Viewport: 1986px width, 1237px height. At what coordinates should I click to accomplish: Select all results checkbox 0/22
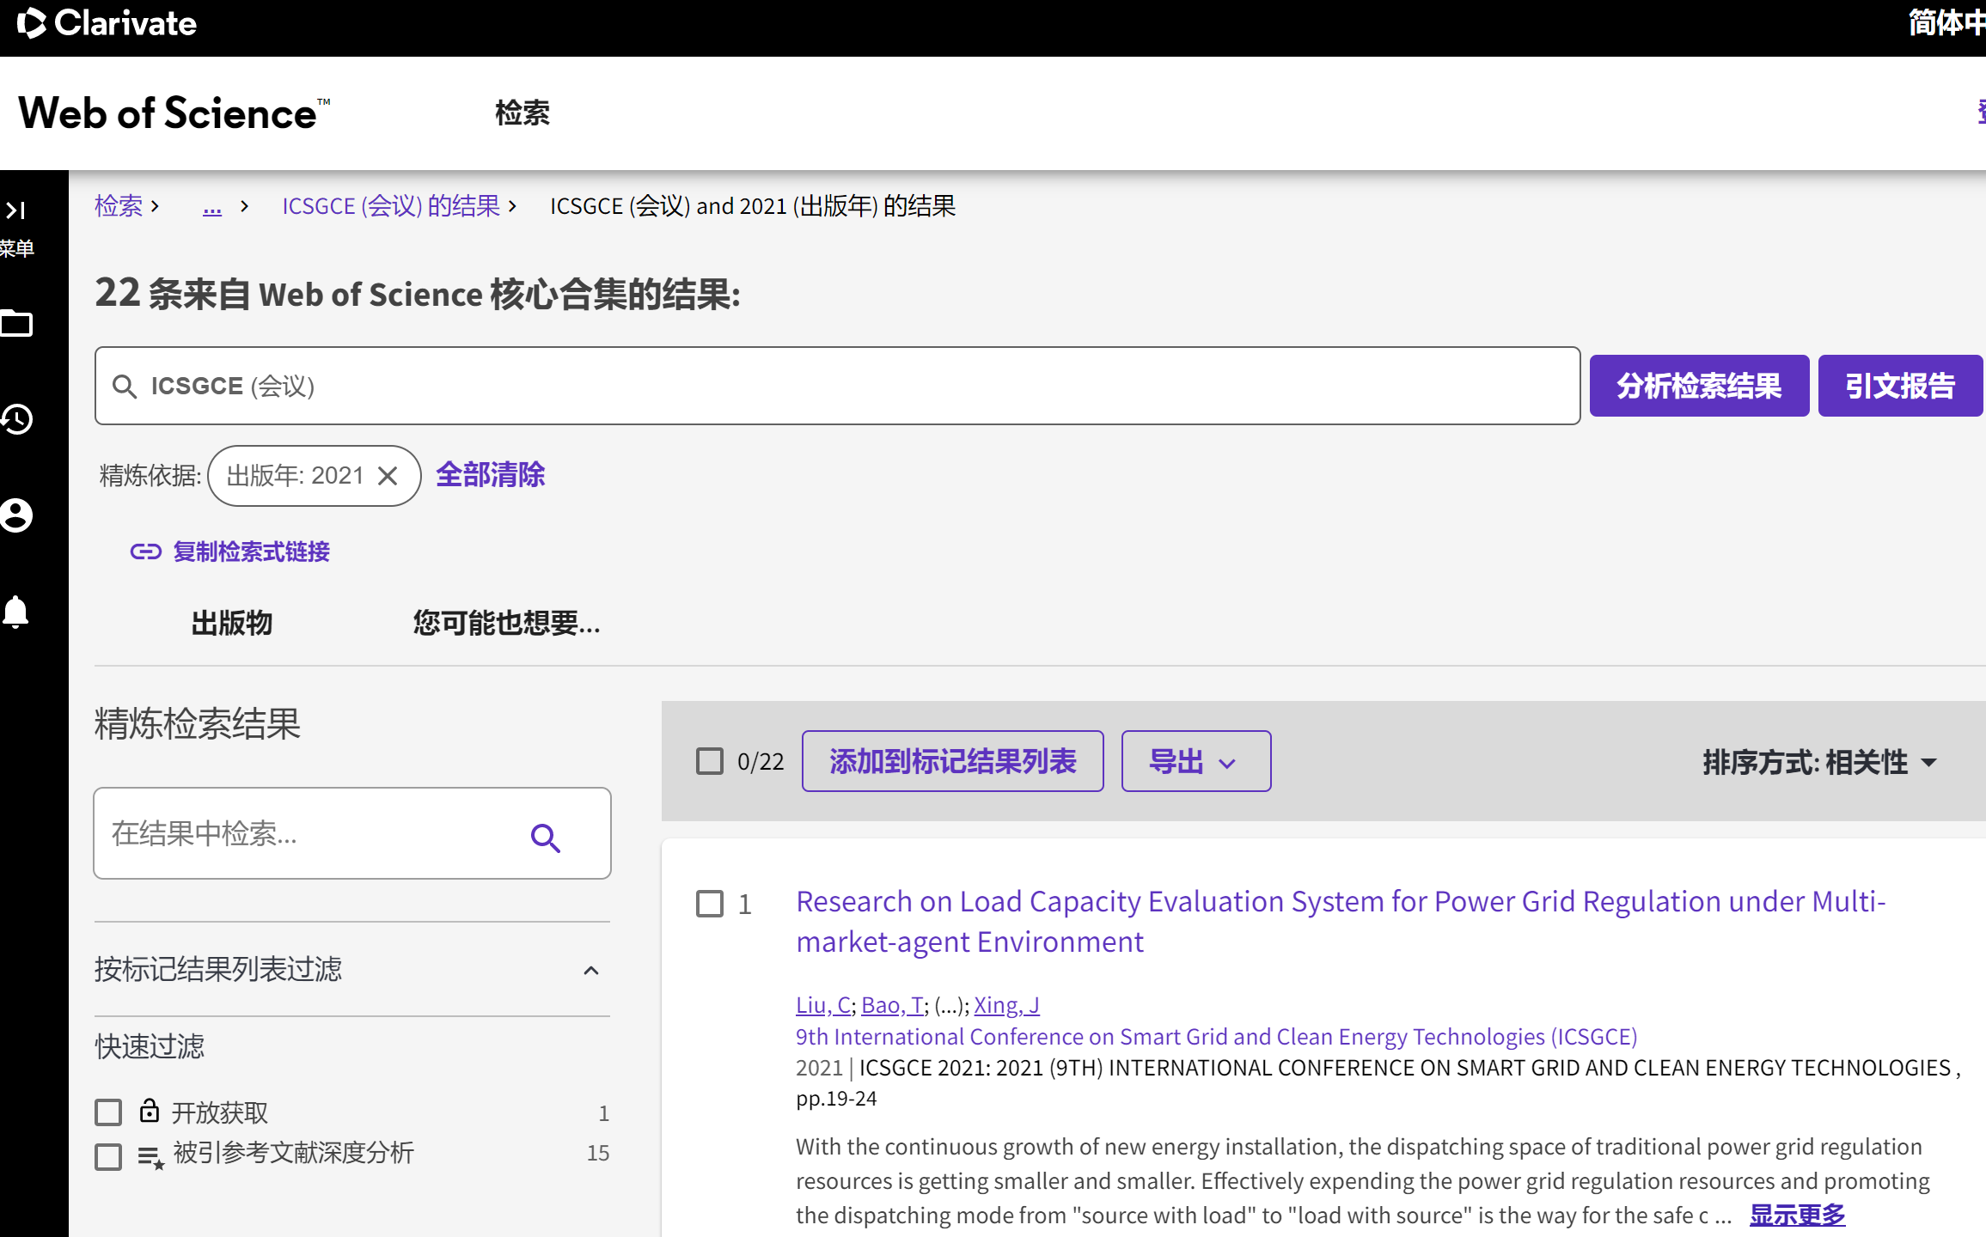click(x=710, y=761)
